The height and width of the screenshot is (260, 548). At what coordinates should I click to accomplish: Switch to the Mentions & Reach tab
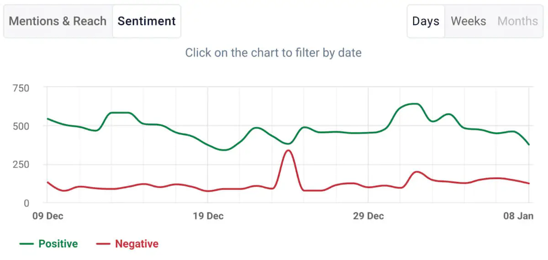(58, 21)
